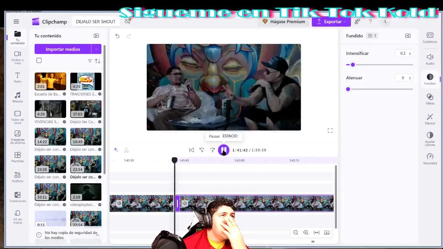Select the 22:54 Déjalo ser co... thumbnail with bold label
Screen dimensions: 443x249
(86, 164)
